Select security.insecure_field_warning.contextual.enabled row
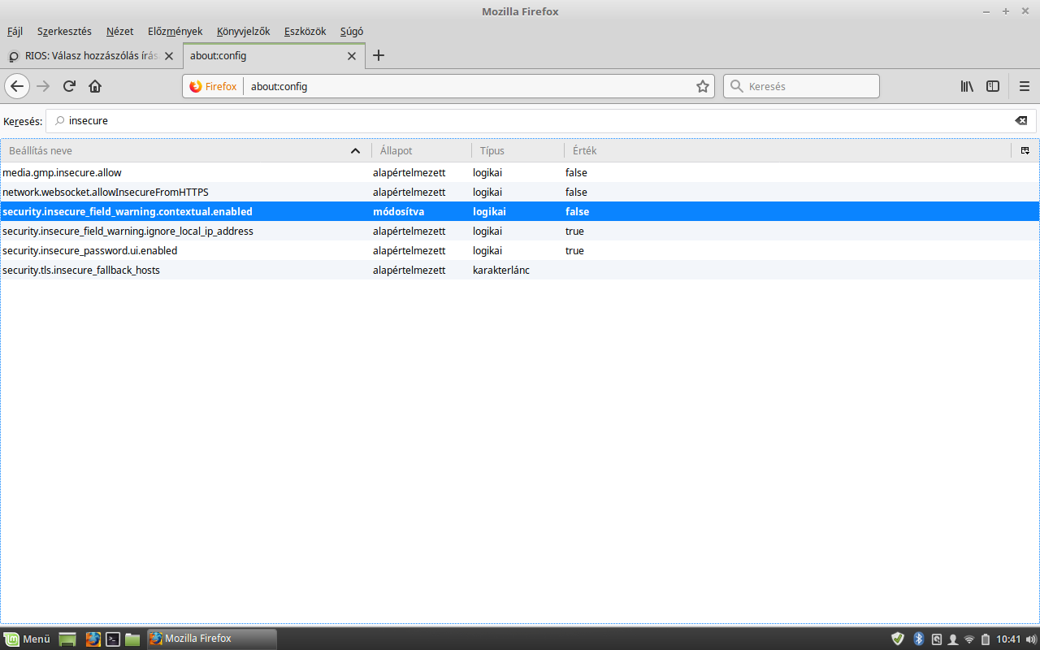1040x650 pixels. point(520,211)
